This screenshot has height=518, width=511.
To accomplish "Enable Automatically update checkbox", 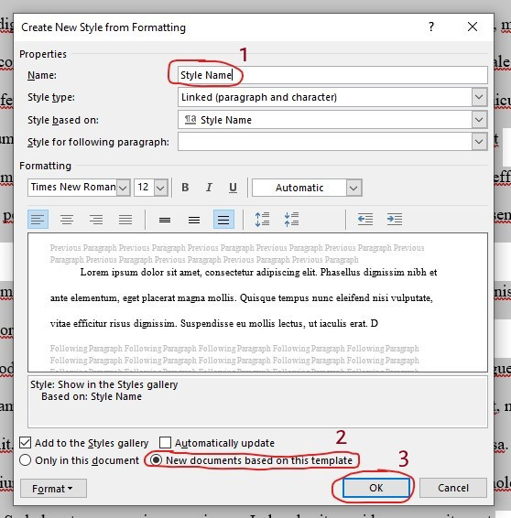I will click(x=165, y=443).
